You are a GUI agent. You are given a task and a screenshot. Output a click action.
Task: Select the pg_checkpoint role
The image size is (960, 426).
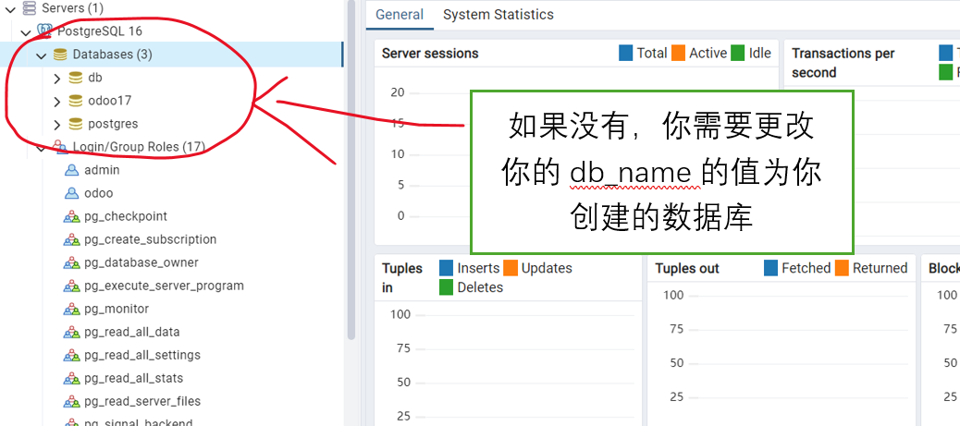(126, 216)
